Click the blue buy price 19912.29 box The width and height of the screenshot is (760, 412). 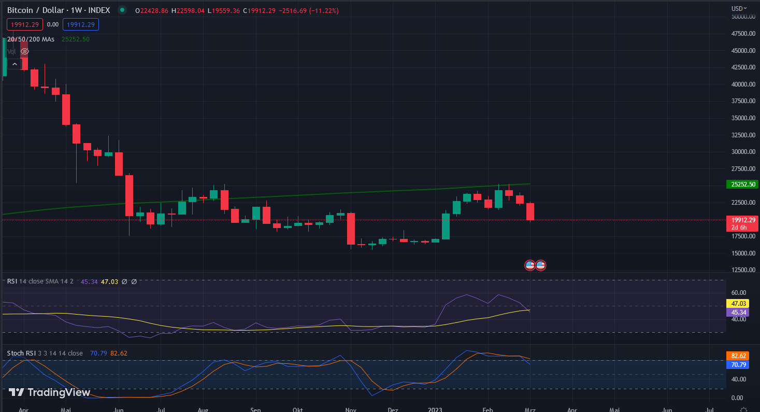(81, 24)
